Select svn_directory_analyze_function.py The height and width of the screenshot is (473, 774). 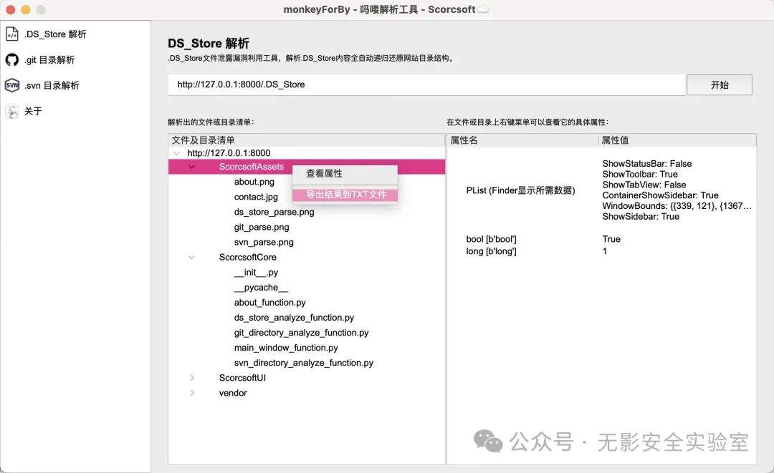(304, 363)
